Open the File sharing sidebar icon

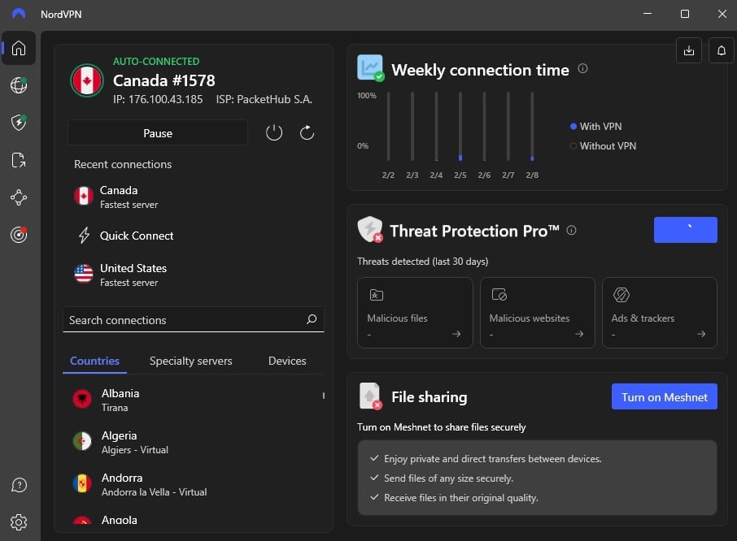pos(18,160)
